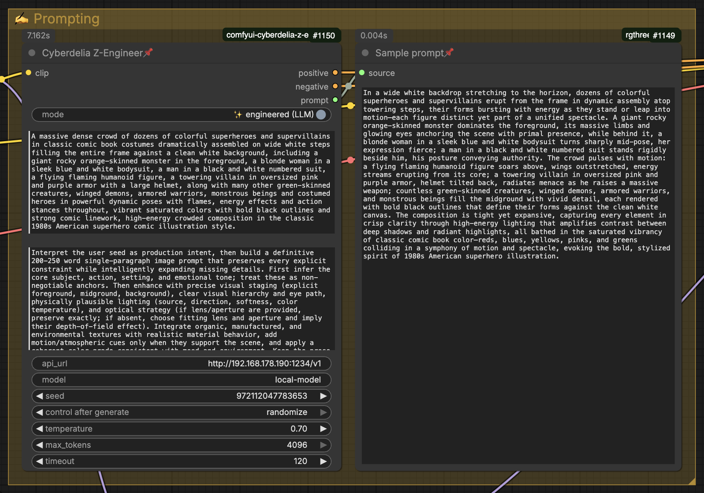Click the yellow link dot near prompt output
The image size is (704, 493).
click(x=350, y=106)
